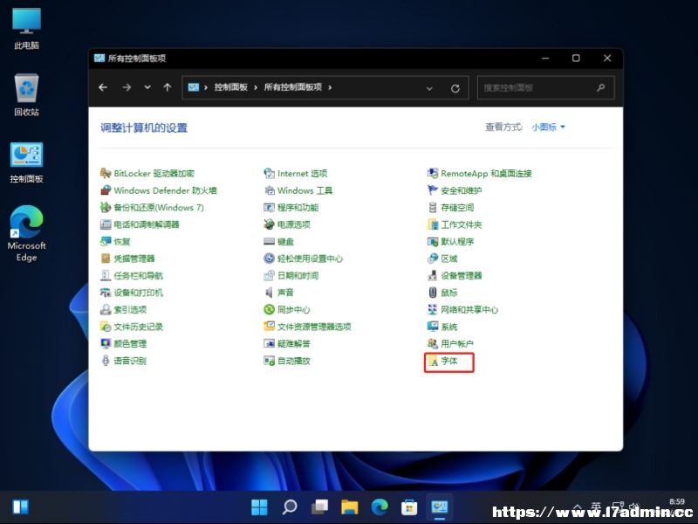Go up one level with up arrow
The width and height of the screenshot is (698, 524).
(168, 87)
